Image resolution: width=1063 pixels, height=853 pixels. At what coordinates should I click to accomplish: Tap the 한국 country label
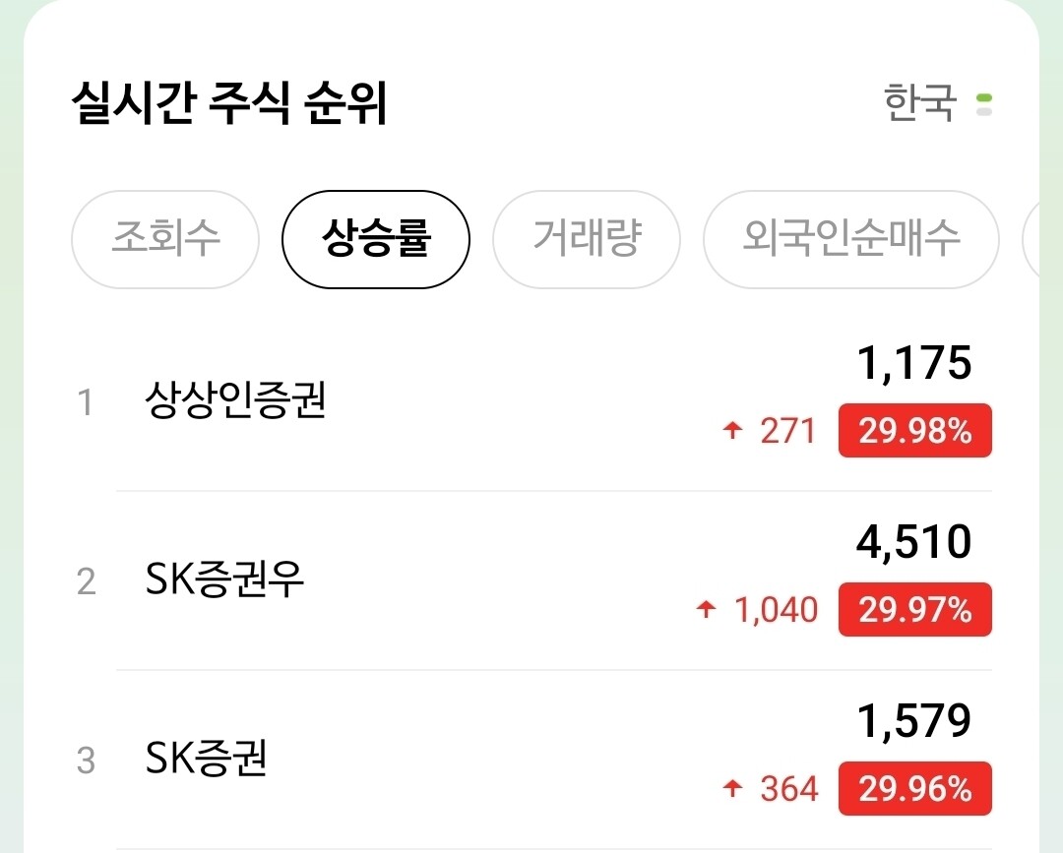pos(919,103)
